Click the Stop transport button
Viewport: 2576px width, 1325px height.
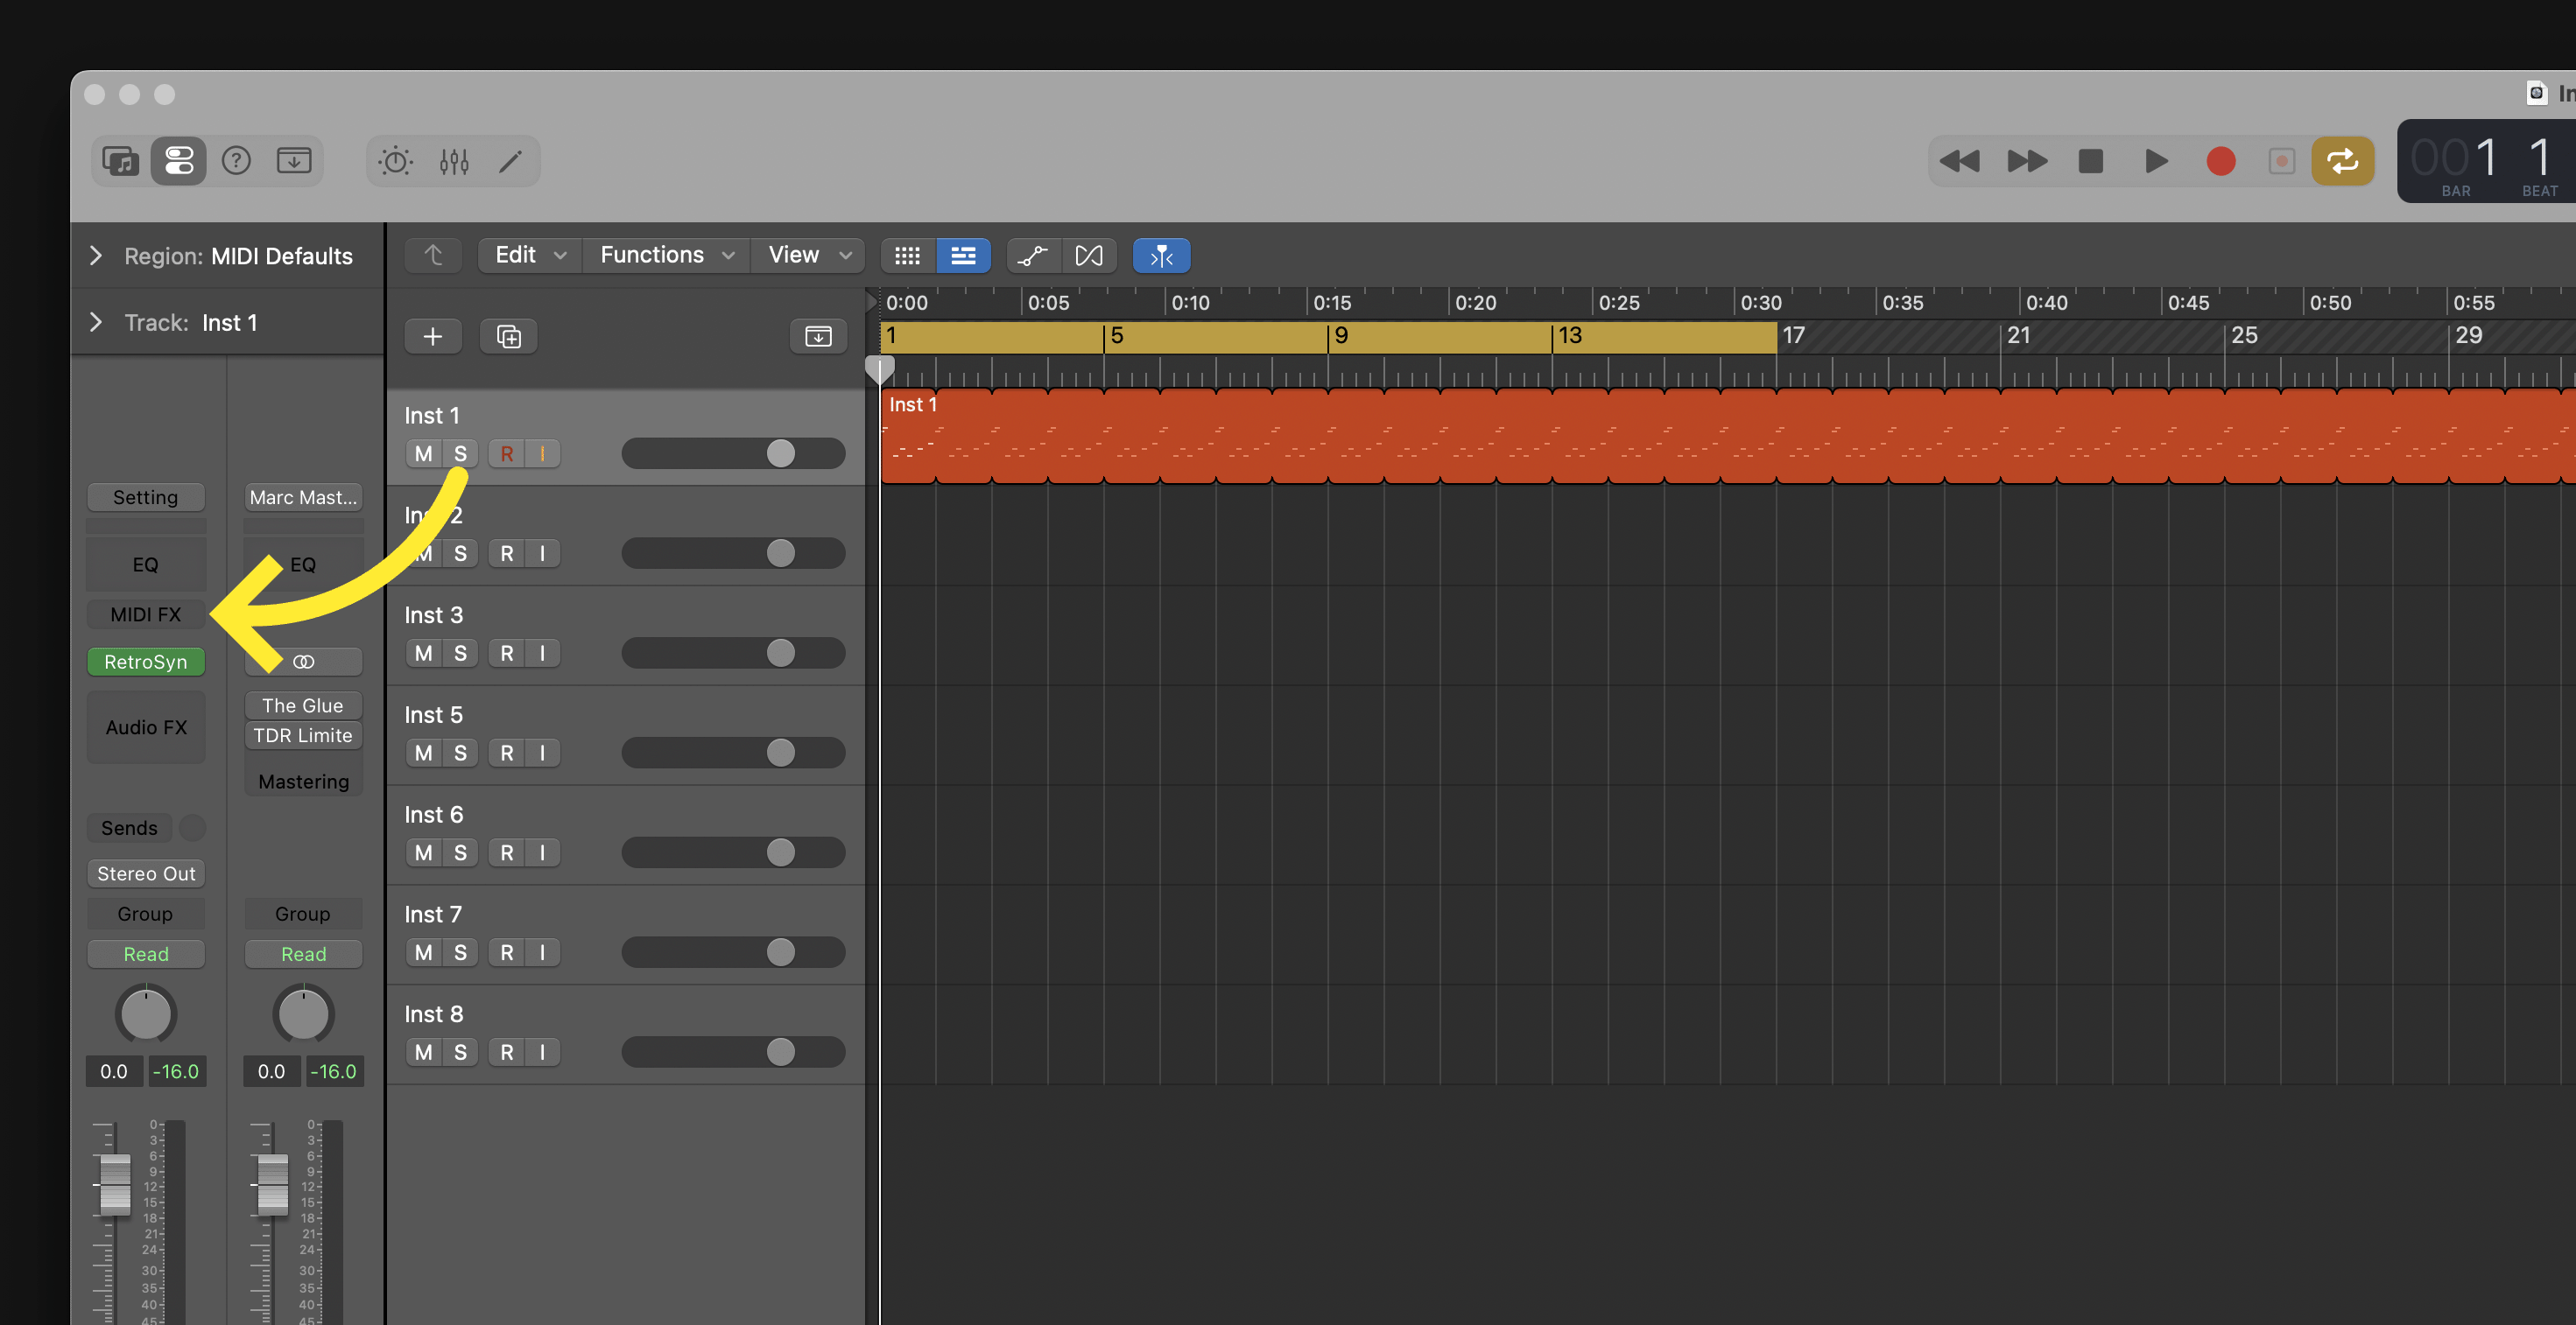tap(2091, 161)
